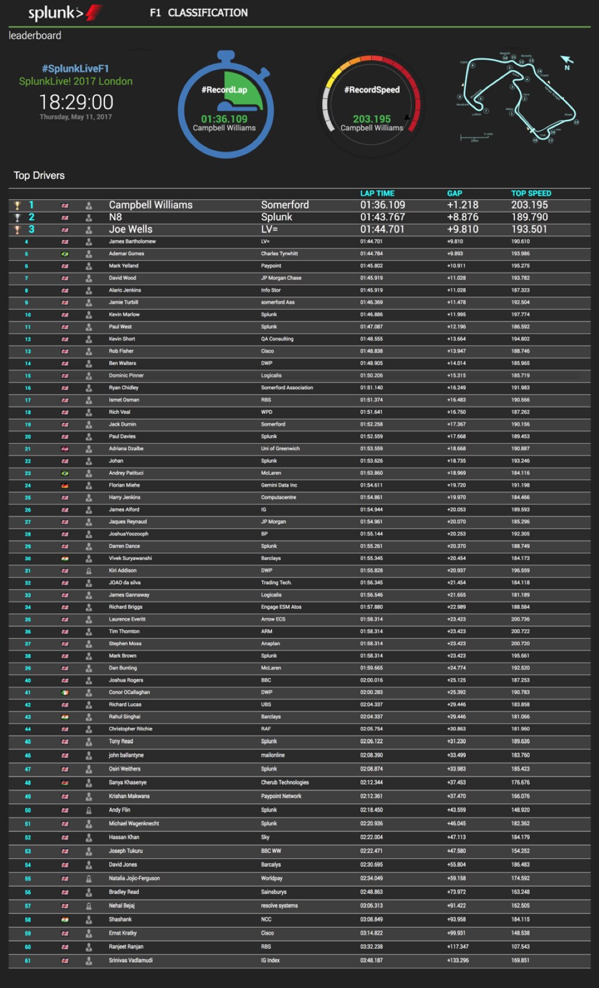Screen dimensions: 599x988
Task: Click the Sainsburys team cell
Action: tap(274, 892)
